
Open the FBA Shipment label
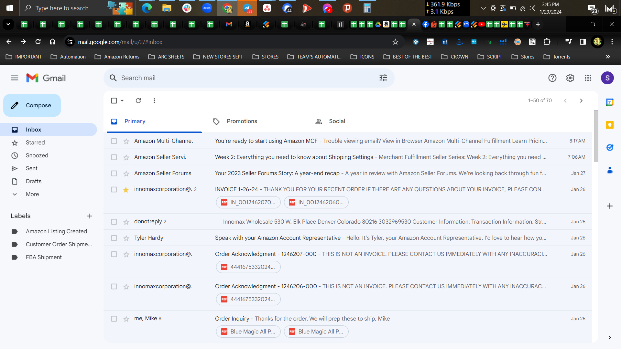(x=44, y=257)
